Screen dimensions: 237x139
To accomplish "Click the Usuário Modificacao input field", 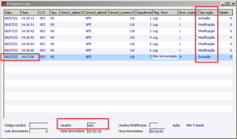I will tap(153, 125).
